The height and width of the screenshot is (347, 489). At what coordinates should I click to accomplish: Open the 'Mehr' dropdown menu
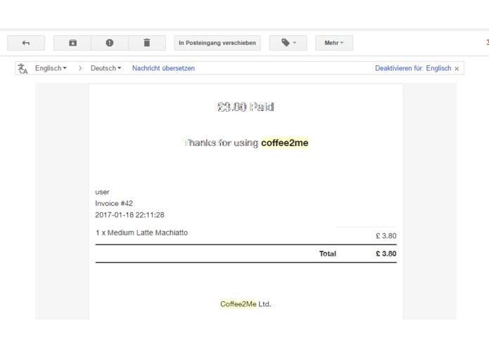click(x=334, y=43)
